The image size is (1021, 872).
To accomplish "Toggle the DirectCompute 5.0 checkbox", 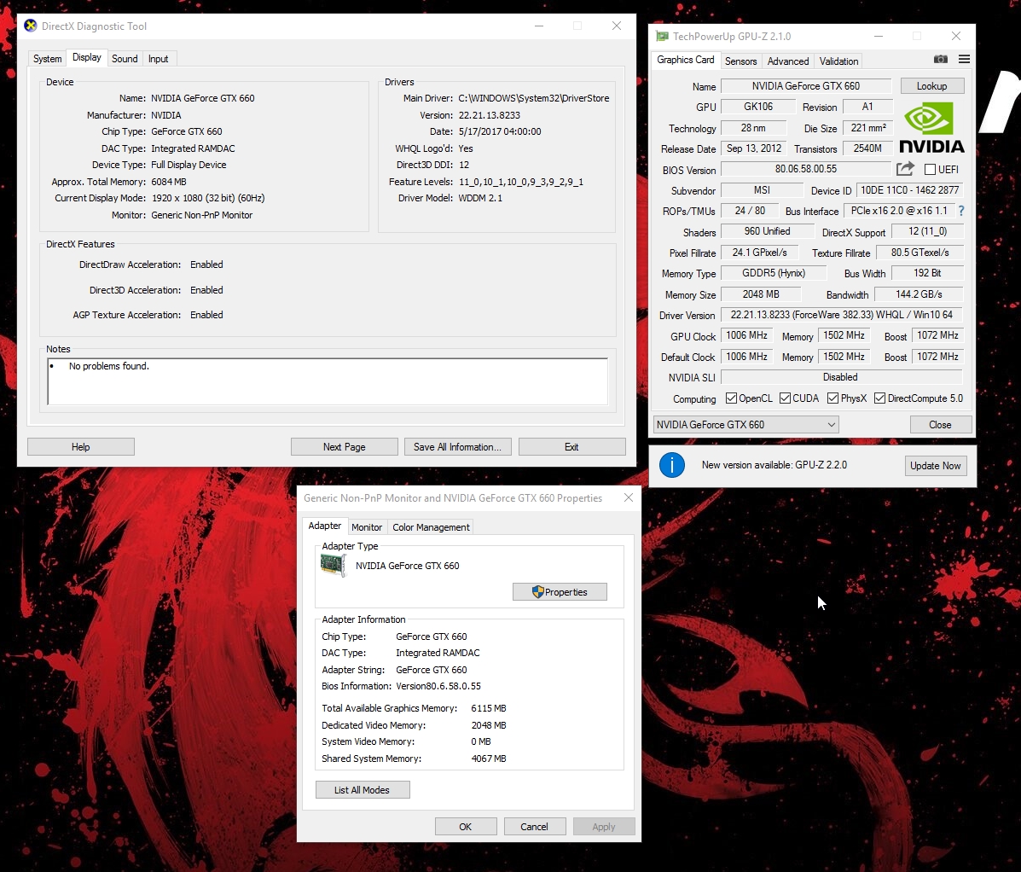I will point(879,398).
